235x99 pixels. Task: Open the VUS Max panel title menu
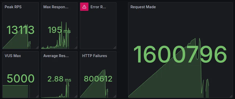tap(13, 56)
